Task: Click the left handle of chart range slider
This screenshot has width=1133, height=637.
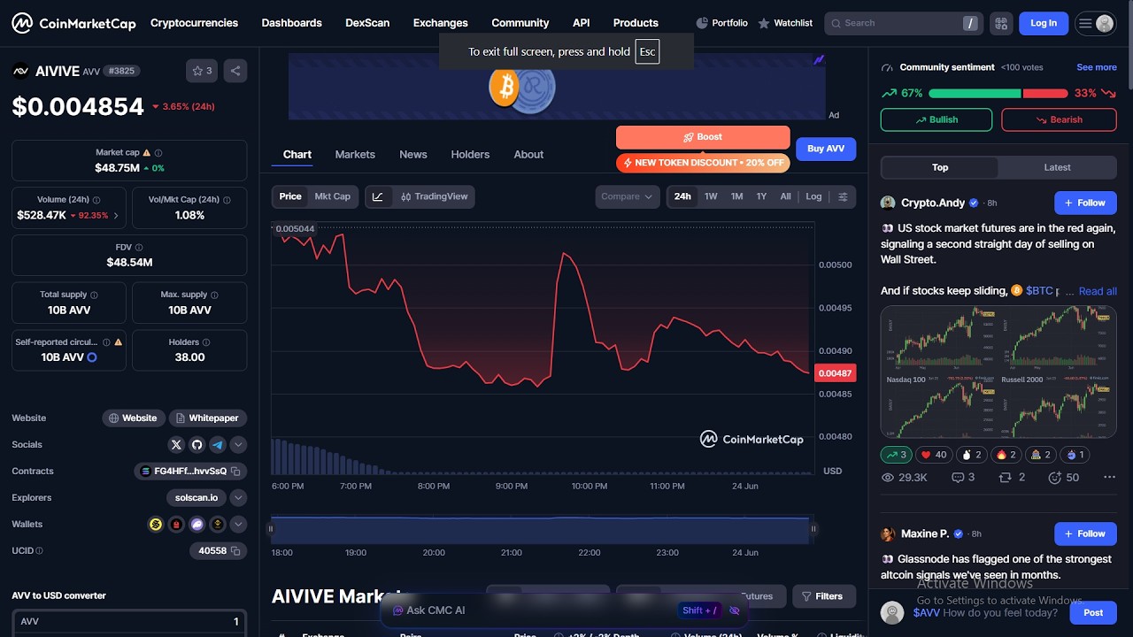Action: pos(271,529)
